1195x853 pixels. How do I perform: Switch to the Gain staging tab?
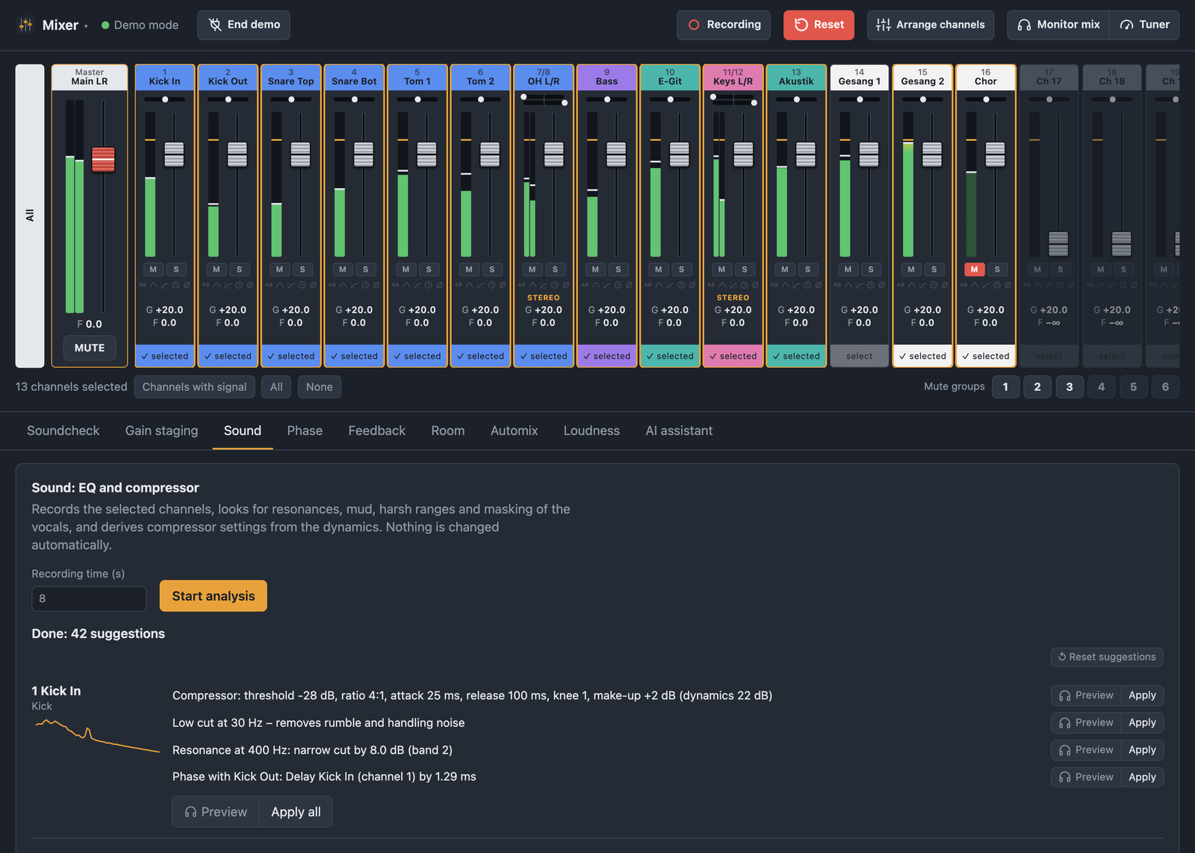click(161, 431)
